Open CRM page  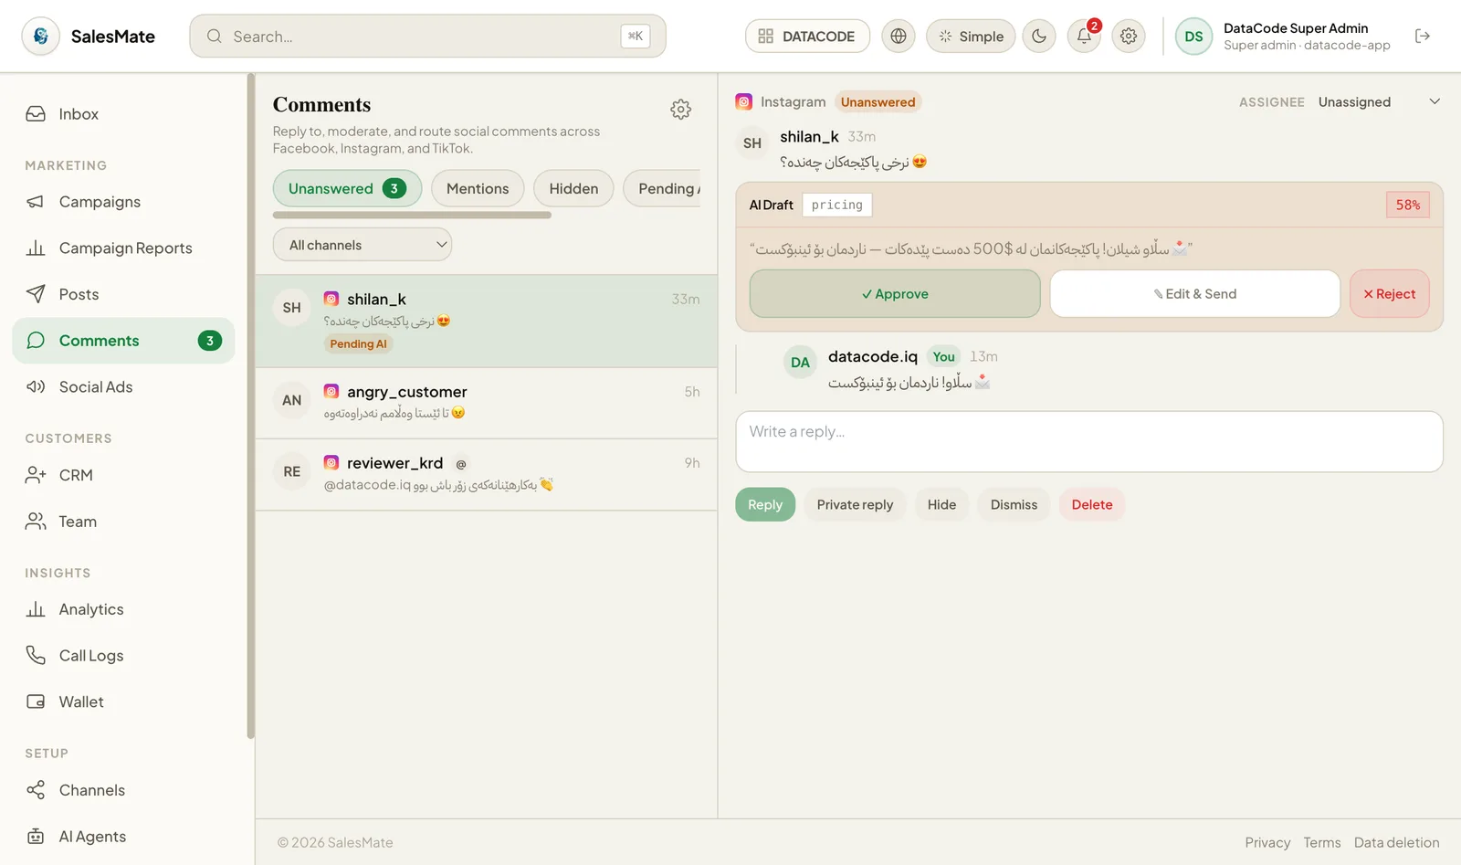(123, 475)
